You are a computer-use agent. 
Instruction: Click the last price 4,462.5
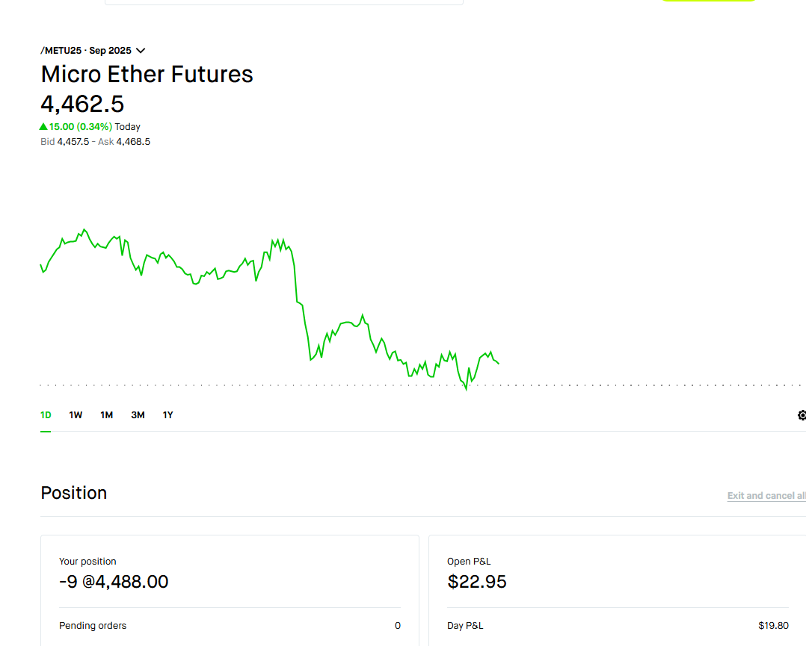[82, 104]
